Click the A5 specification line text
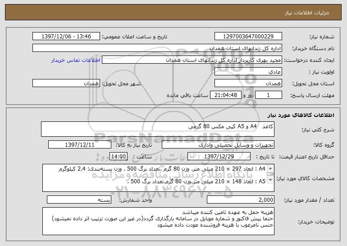347x246 pixels. pos(197,181)
